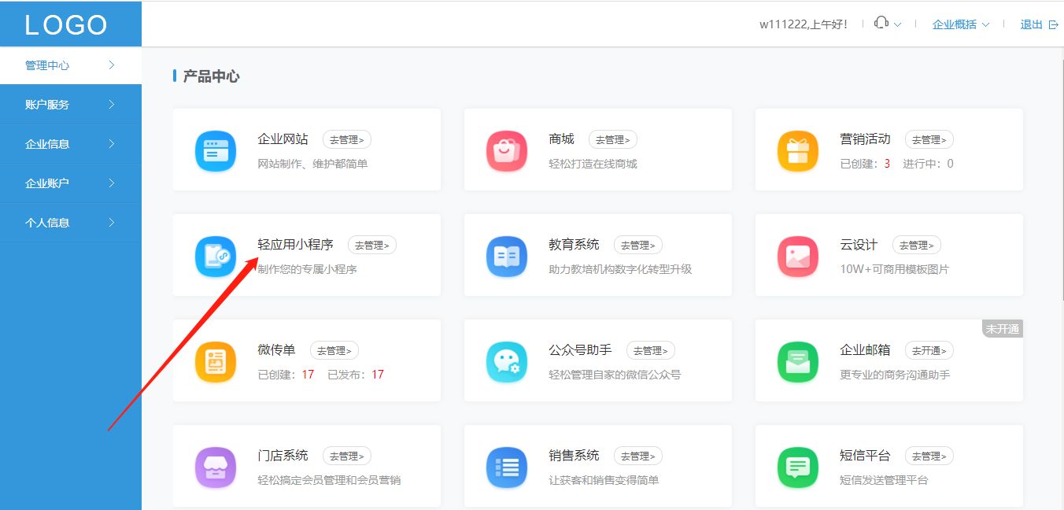Viewport: 1064px width, 510px height.
Task: Expand the 个人信息 chevron arrow
Action: 112,223
